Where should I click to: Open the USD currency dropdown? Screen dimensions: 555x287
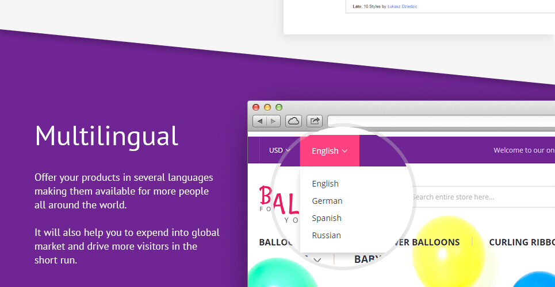pos(280,150)
